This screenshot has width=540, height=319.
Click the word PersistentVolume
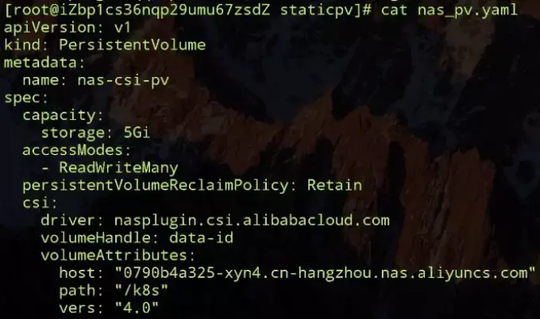[133, 45]
